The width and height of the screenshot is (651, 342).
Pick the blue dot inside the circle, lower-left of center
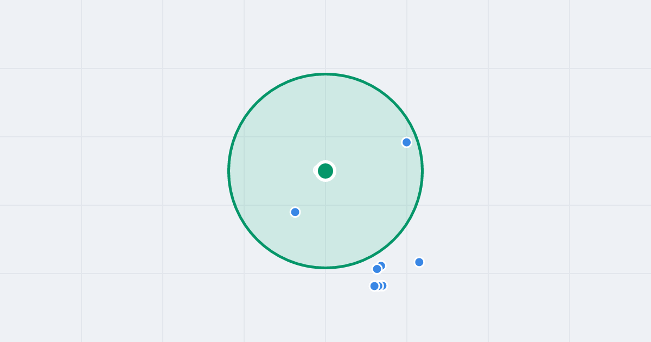click(295, 212)
